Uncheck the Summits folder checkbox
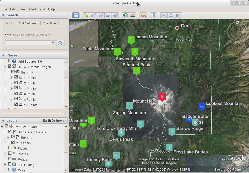 13,71
